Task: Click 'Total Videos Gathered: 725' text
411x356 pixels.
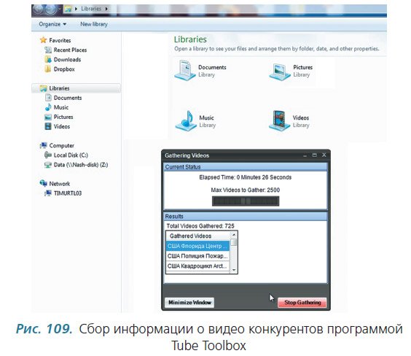Action: click(200, 226)
